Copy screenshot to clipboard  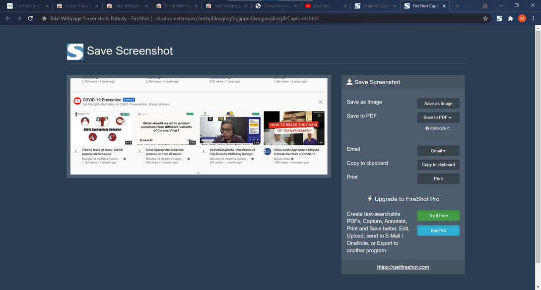click(438, 165)
